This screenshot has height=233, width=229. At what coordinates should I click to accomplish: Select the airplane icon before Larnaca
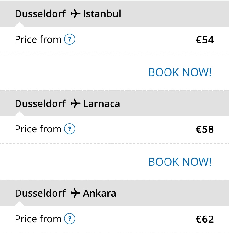pyautogui.click(x=75, y=104)
